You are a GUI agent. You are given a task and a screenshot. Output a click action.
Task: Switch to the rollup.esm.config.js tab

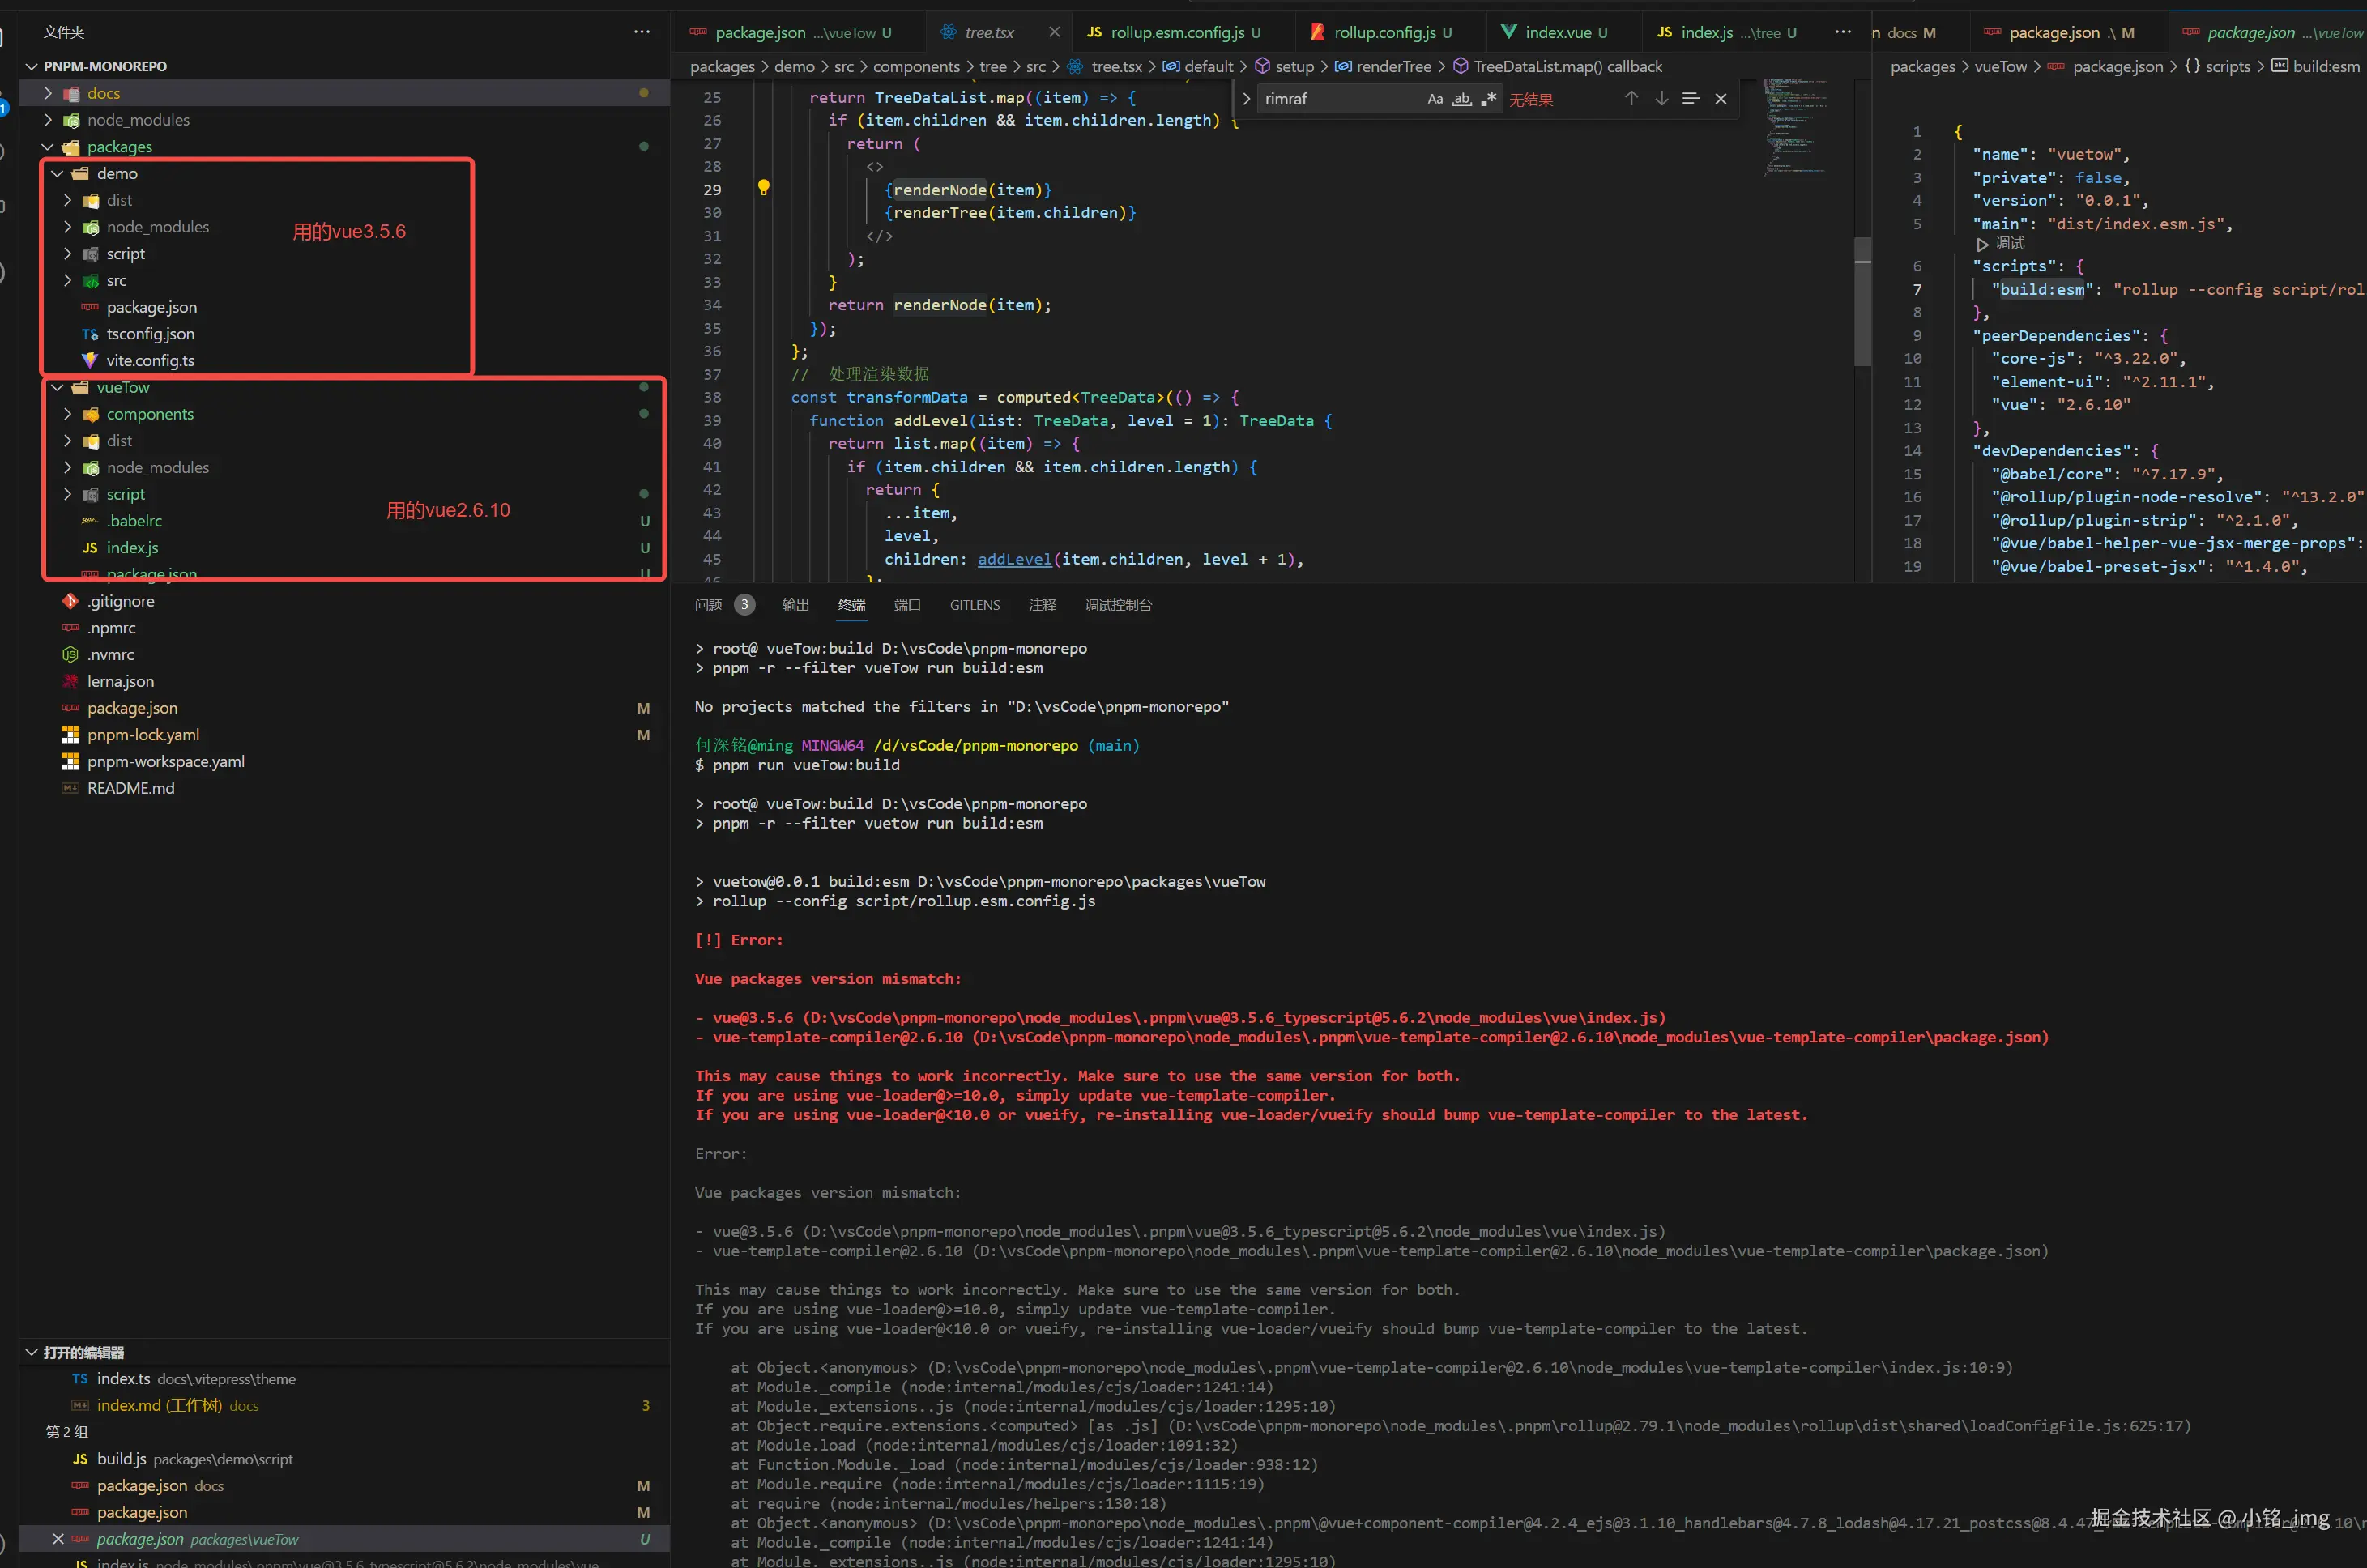click(1176, 32)
